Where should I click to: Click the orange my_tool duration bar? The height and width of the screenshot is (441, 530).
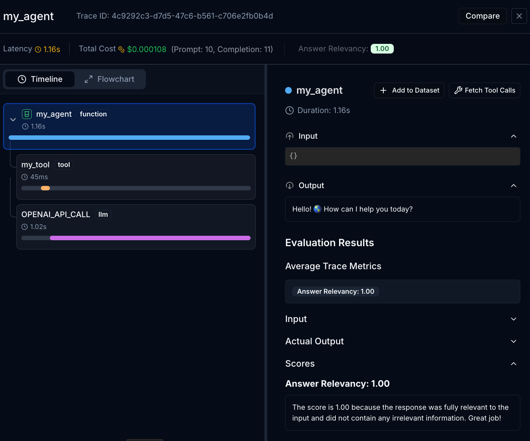point(45,188)
